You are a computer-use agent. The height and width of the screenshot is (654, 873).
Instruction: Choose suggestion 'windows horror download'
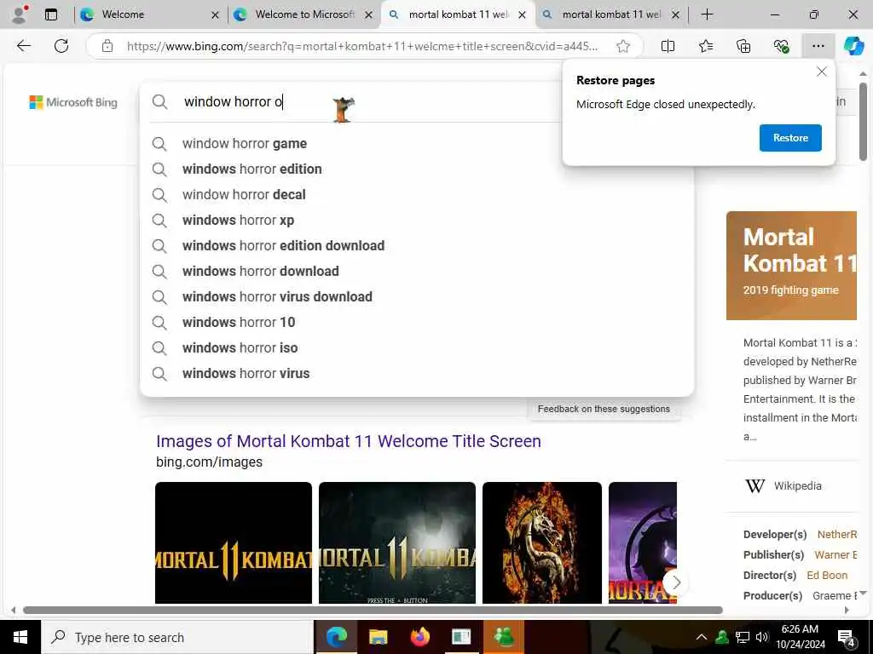click(x=416, y=272)
